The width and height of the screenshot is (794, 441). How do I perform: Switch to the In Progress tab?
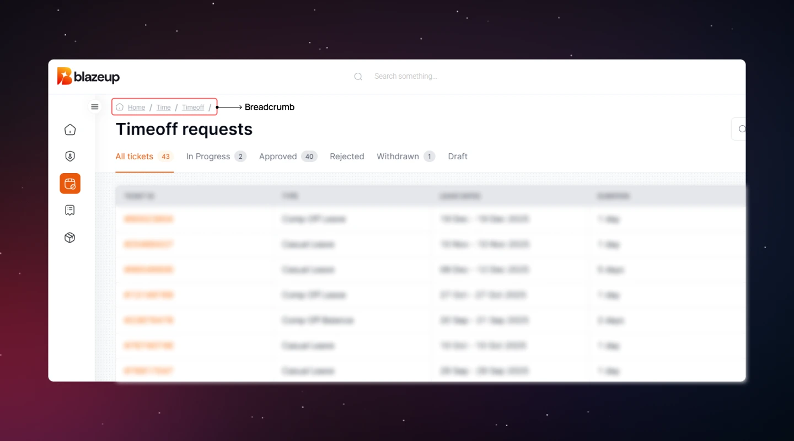(208, 156)
